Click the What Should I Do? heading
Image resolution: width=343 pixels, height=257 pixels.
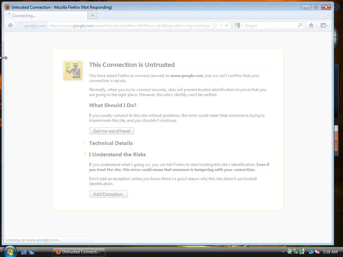(113, 105)
